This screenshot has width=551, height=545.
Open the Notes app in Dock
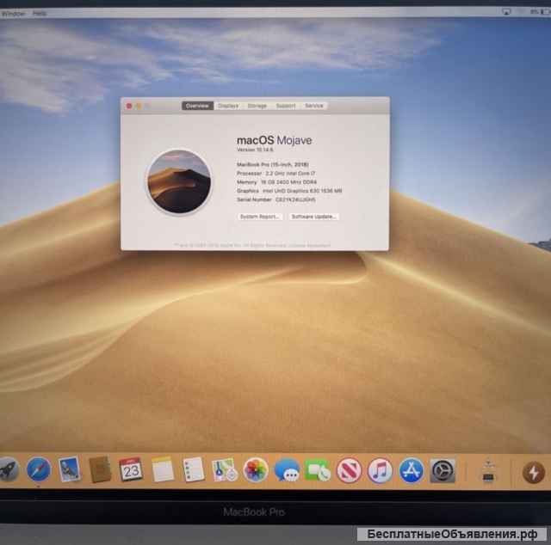tap(163, 469)
